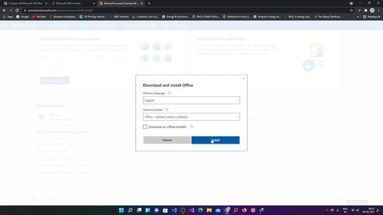Go back using the browser back arrow
This screenshot has width=383, height=215.
4,11
